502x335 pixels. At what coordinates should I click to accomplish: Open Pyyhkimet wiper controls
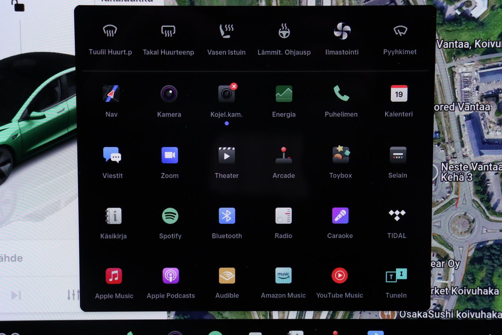[400, 31]
